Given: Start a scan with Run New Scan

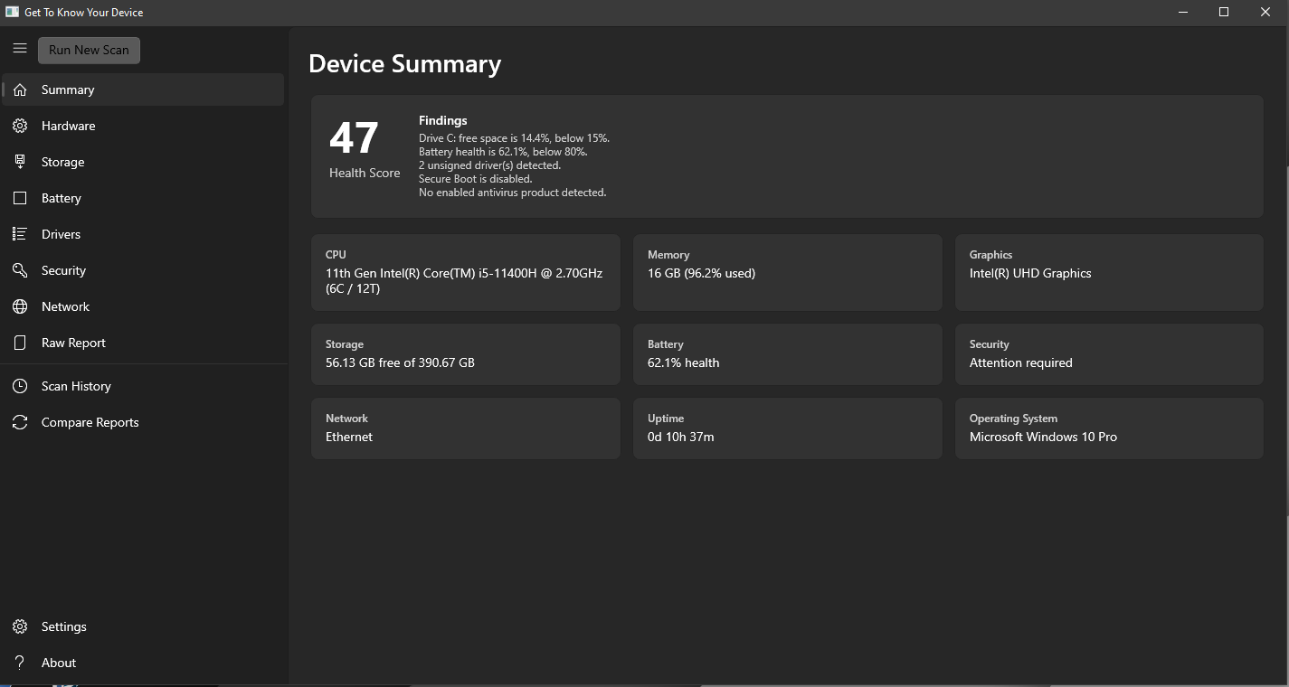Looking at the screenshot, I should [x=89, y=50].
